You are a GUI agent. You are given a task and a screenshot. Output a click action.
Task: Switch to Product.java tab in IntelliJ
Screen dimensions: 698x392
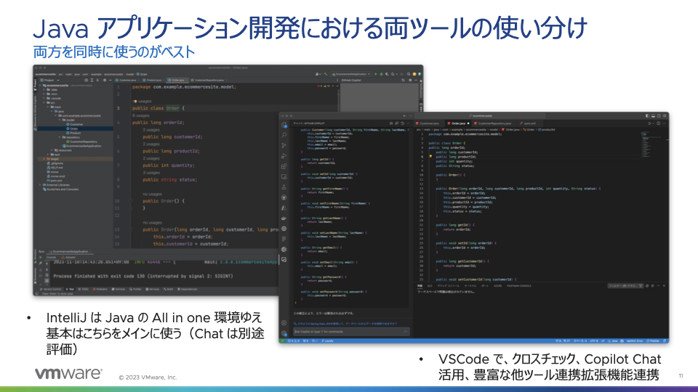pyautogui.click(x=153, y=80)
